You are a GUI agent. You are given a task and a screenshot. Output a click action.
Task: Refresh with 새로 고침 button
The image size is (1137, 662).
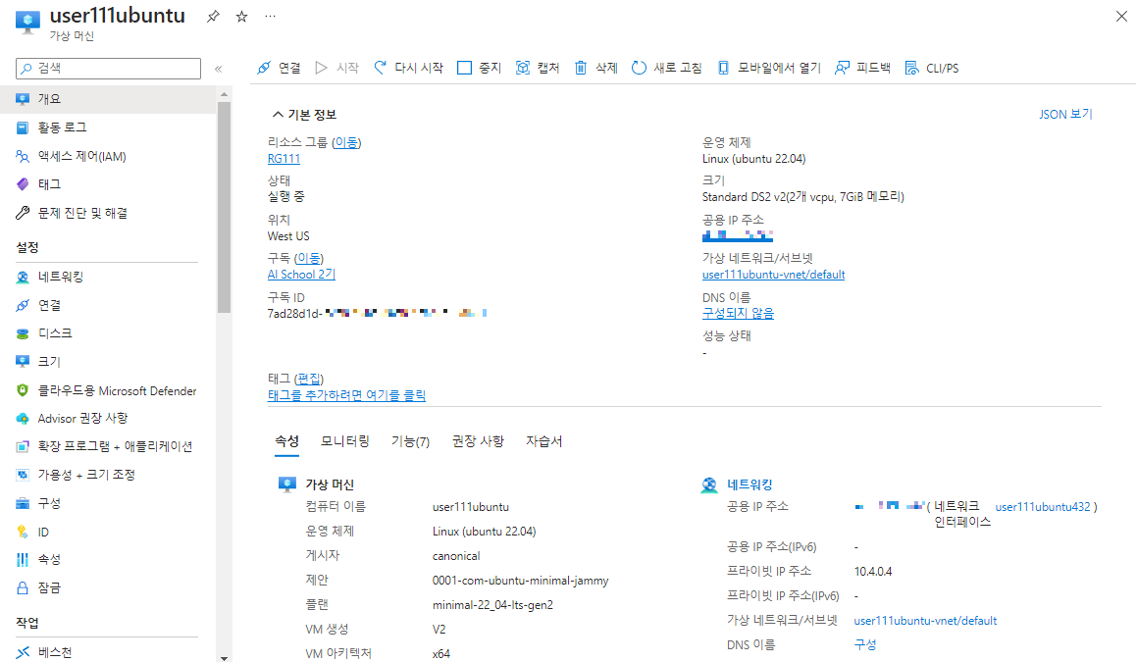coord(666,68)
